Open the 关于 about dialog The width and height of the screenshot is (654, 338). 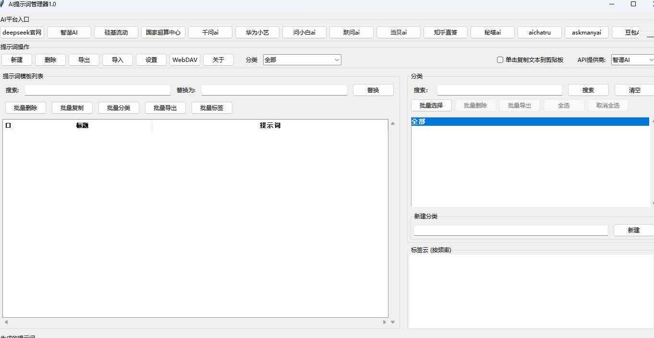point(218,60)
